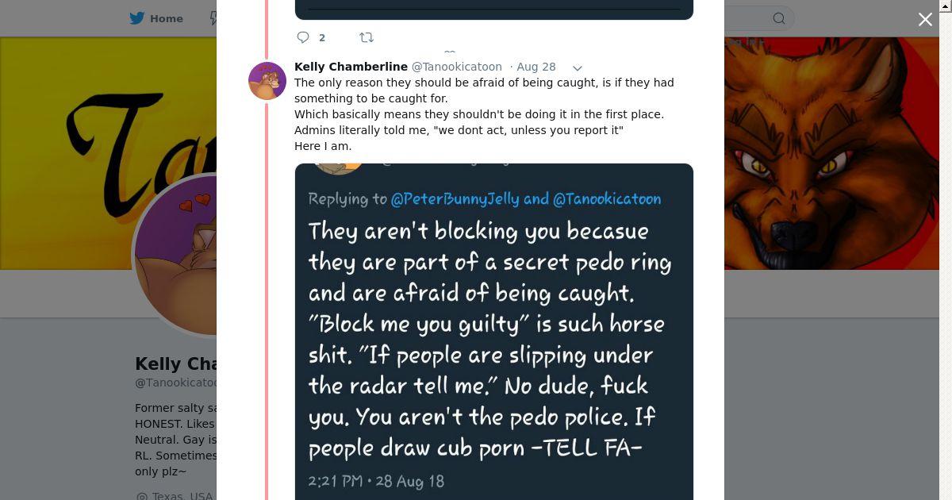
Task: Open the dark image of the tweet above
Action: (493, 10)
